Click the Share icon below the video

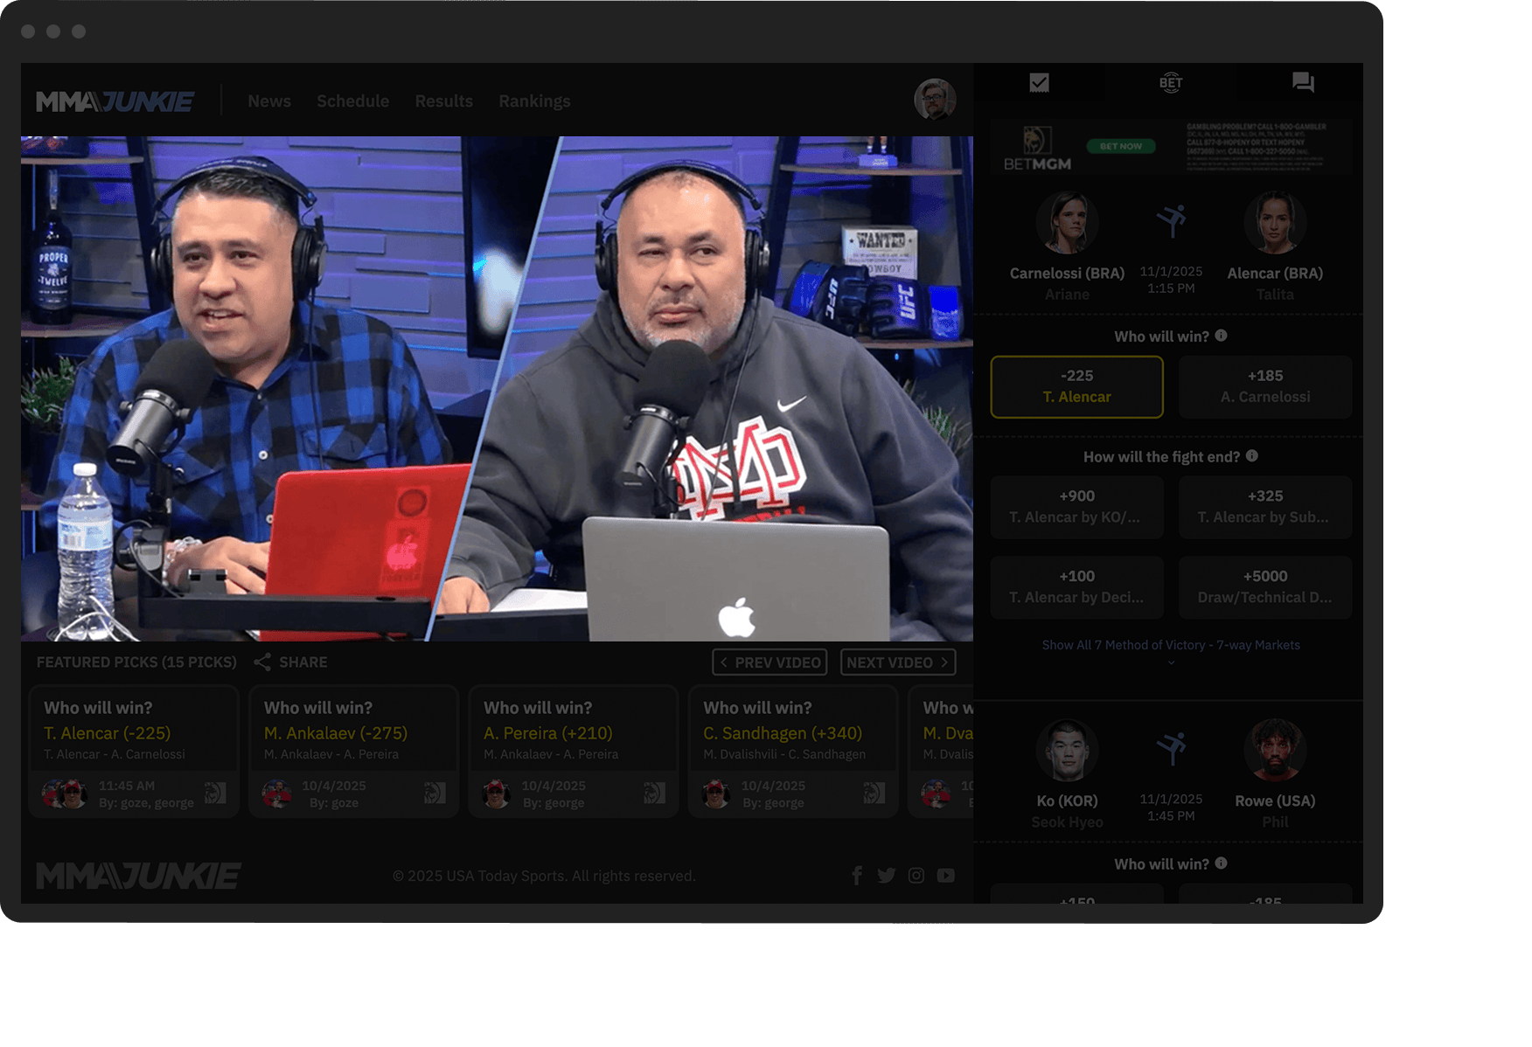[x=262, y=662]
